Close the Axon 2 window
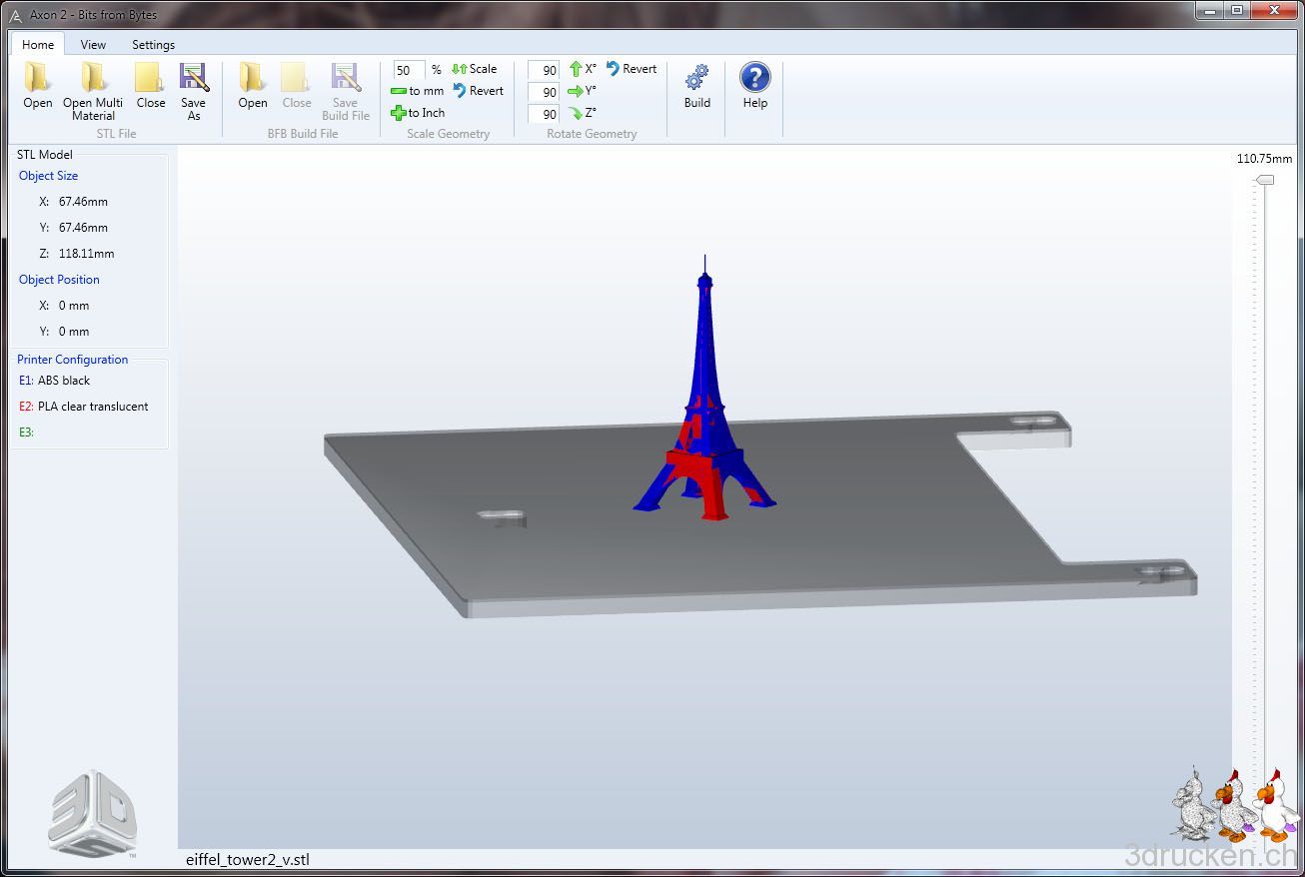 (x=1274, y=10)
